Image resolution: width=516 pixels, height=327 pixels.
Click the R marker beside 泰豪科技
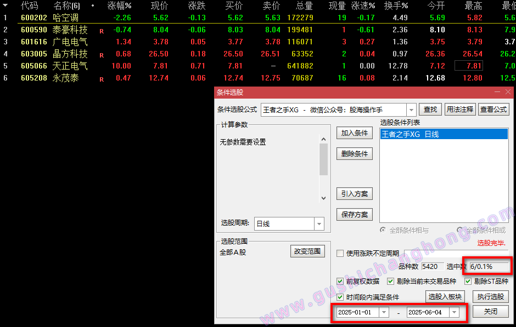pyautogui.click(x=102, y=32)
